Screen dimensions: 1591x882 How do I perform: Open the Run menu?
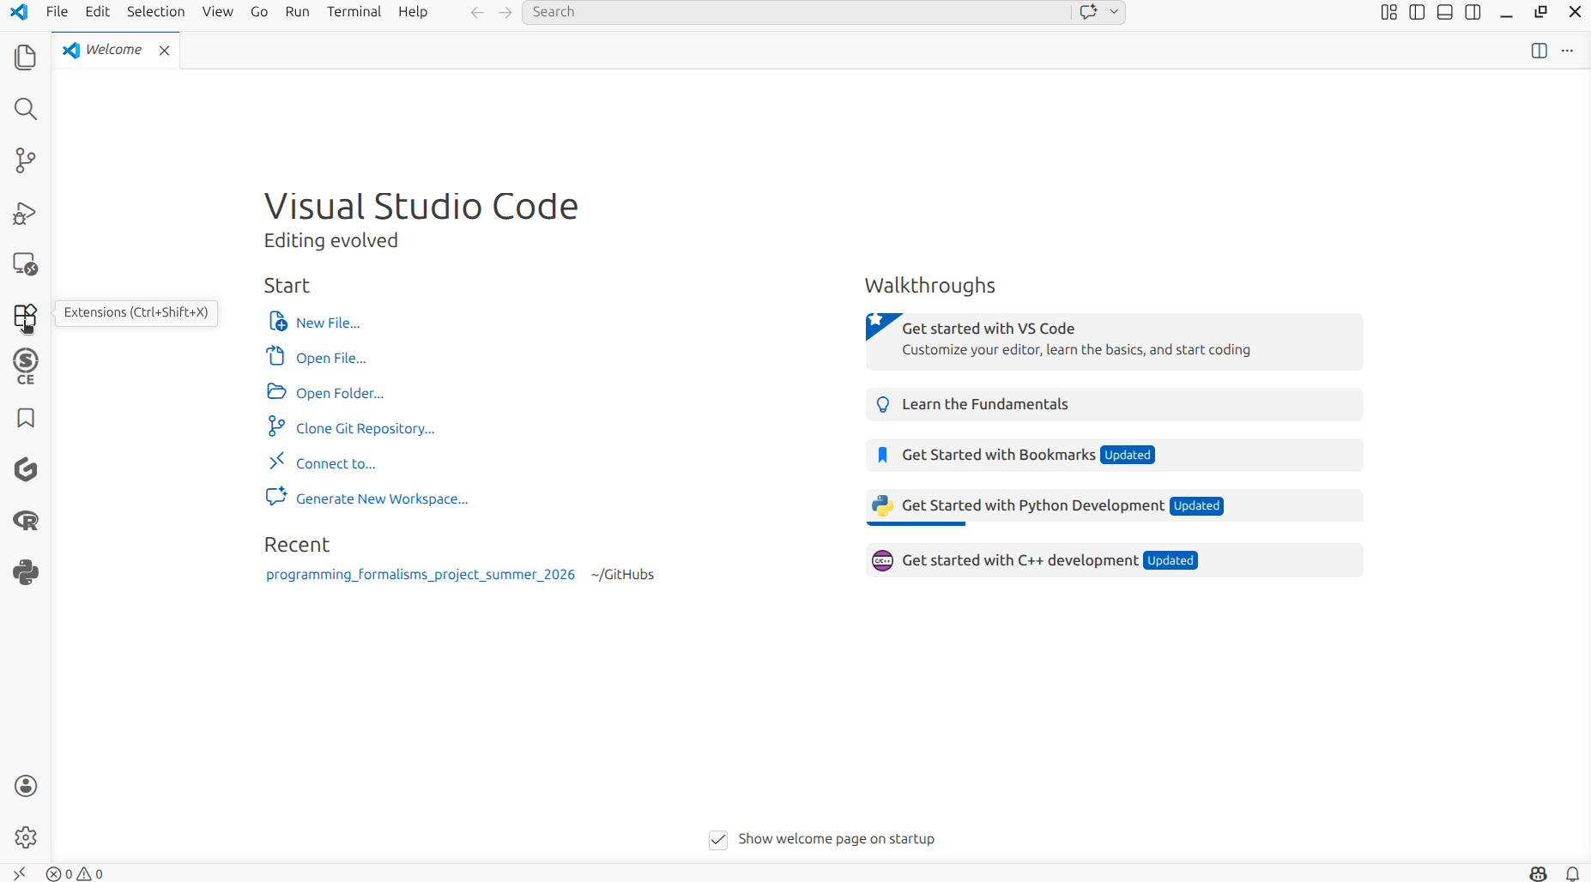click(297, 12)
